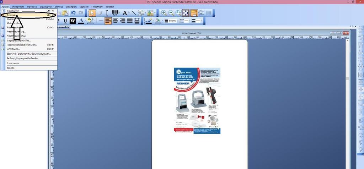The image size is (364, 169).
Task: Open the font color dropdown arrow
Action: [85, 21]
